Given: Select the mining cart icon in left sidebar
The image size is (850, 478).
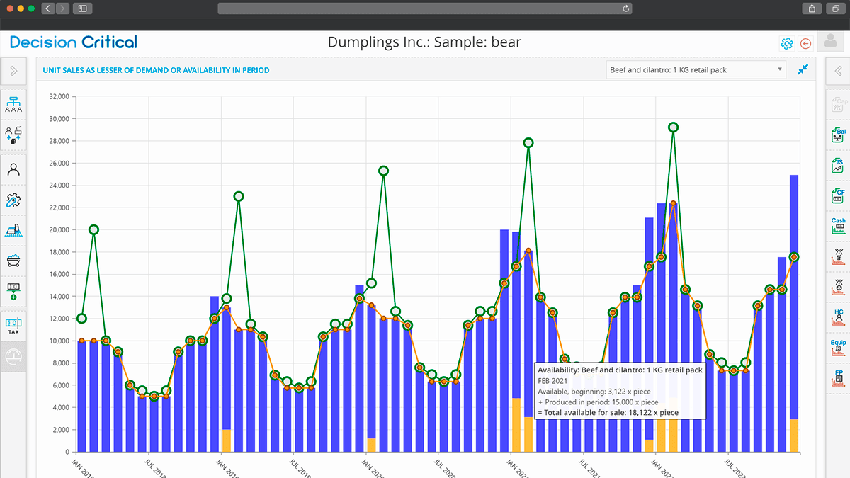Looking at the screenshot, I should pyautogui.click(x=13, y=260).
